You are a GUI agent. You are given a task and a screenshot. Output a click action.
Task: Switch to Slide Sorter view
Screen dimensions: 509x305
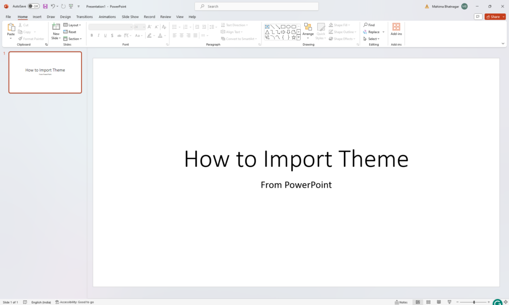tap(428, 302)
